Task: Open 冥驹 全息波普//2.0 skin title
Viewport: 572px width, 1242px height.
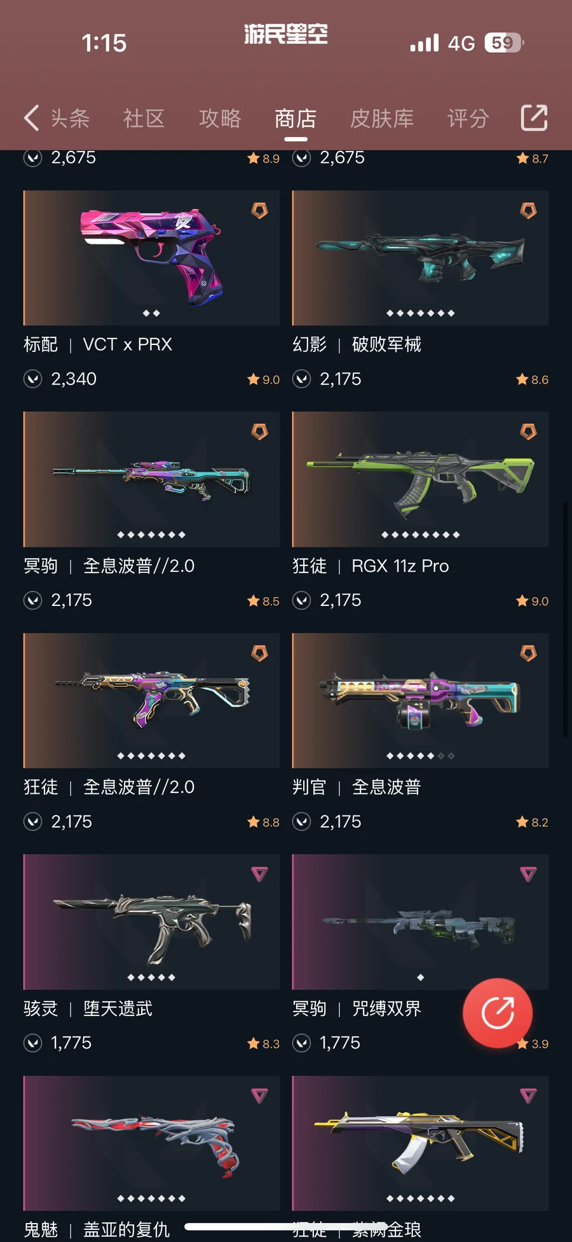Action: 109,566
